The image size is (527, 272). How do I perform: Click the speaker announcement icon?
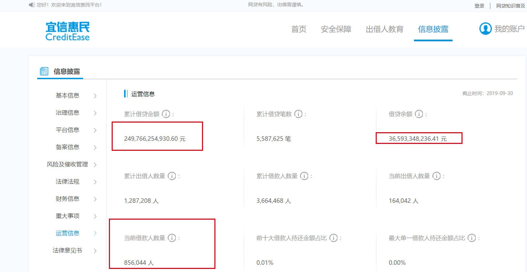(x=32, y=5)
